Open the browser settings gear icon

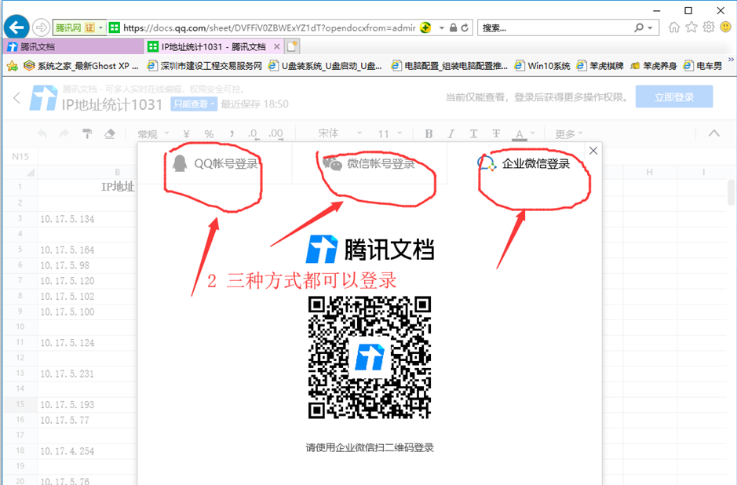[x=708, y=27]
